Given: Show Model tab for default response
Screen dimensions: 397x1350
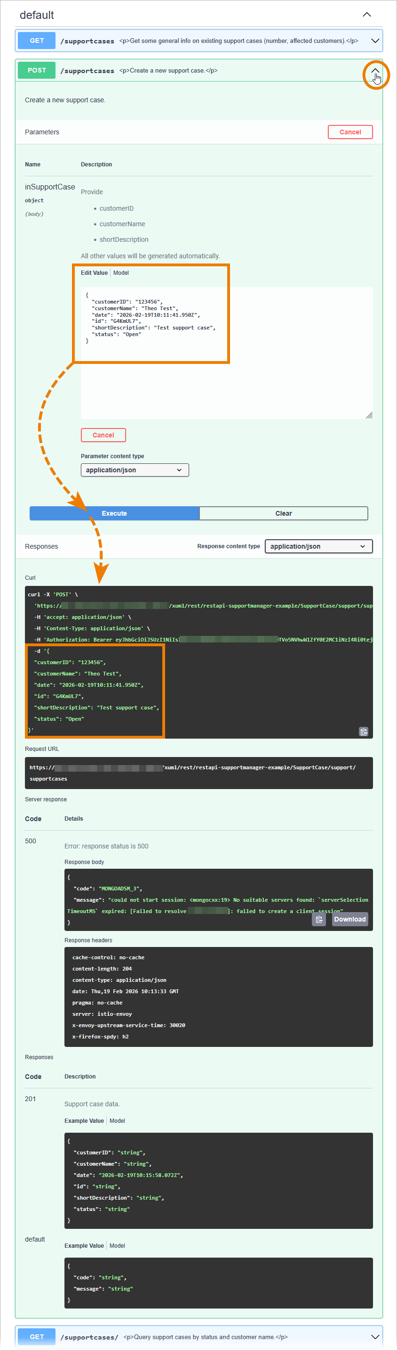Looking at the screenshot, I should [117, 1245].
